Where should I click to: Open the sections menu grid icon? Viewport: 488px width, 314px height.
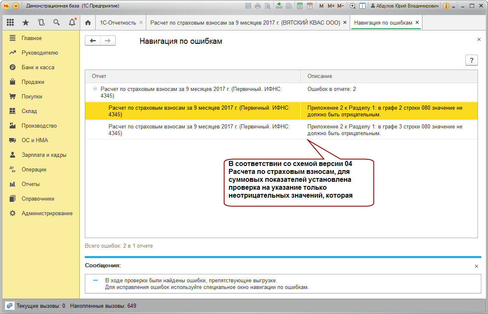(10, 23)
